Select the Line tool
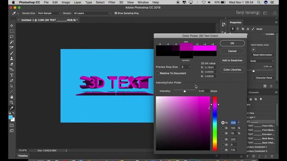The height and width of the screenshot is (161, 287). (12, 91)
